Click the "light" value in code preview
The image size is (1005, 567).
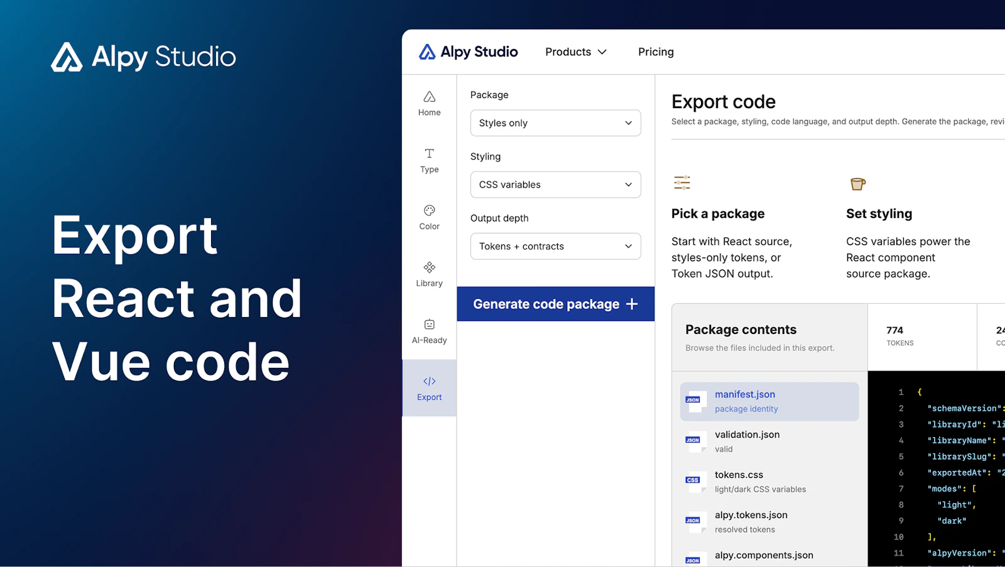click(957, 505)
